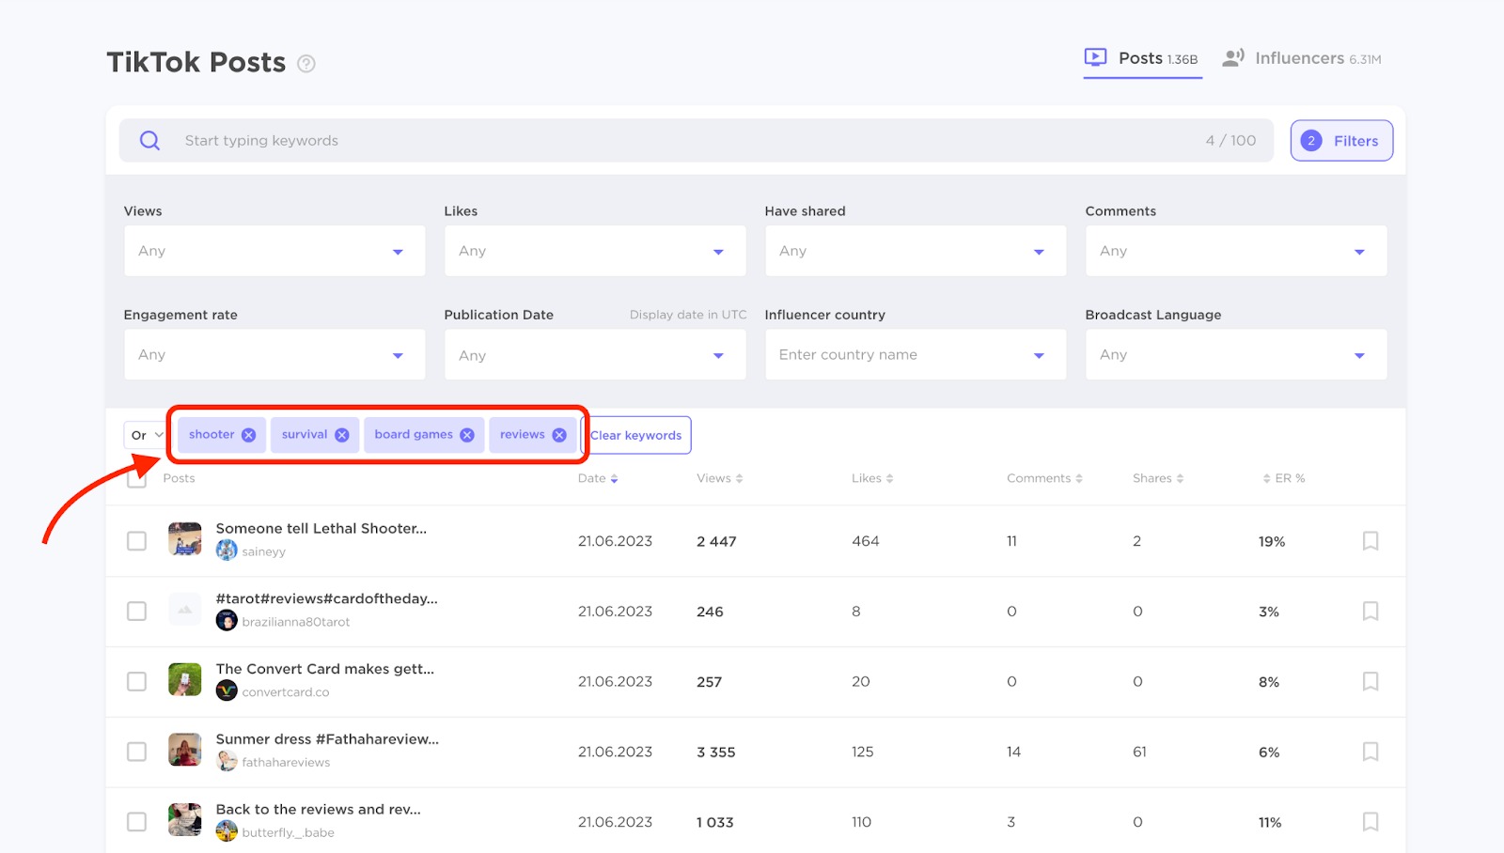Open the Have shared filter dropdown

click(x=916, y=251)
